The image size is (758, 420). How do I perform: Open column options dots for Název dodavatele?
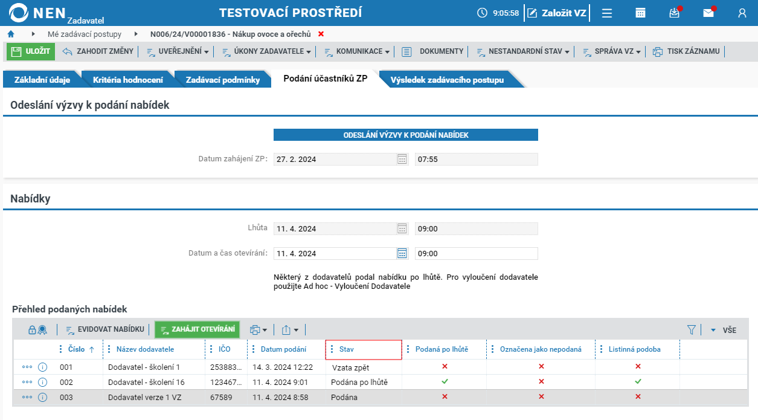click(109, 349)
